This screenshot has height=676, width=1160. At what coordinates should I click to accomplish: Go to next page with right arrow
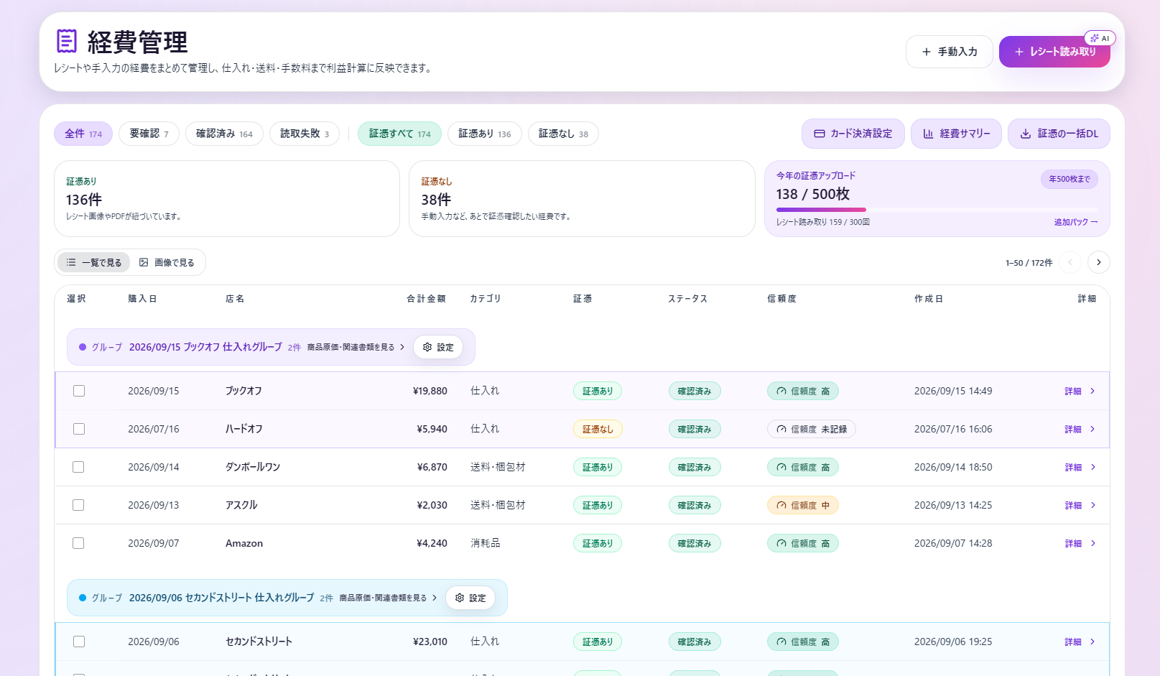pyautogui.click(x=1099, y=262)
